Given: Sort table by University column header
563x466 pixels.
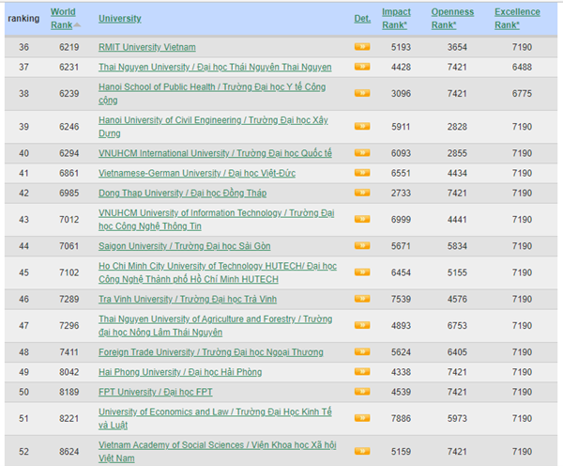Looking at the screenshot, I should (x=120, y=19).
